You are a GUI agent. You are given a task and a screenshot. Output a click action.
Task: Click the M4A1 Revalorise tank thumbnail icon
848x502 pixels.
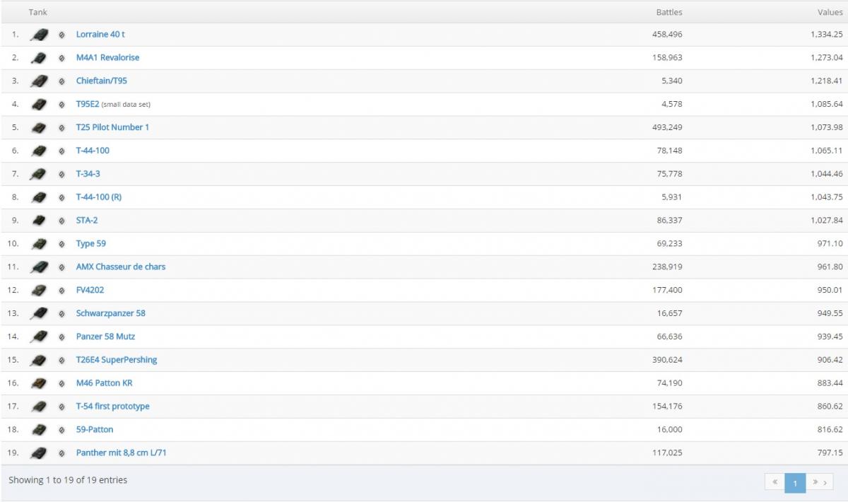coord(39,58)
